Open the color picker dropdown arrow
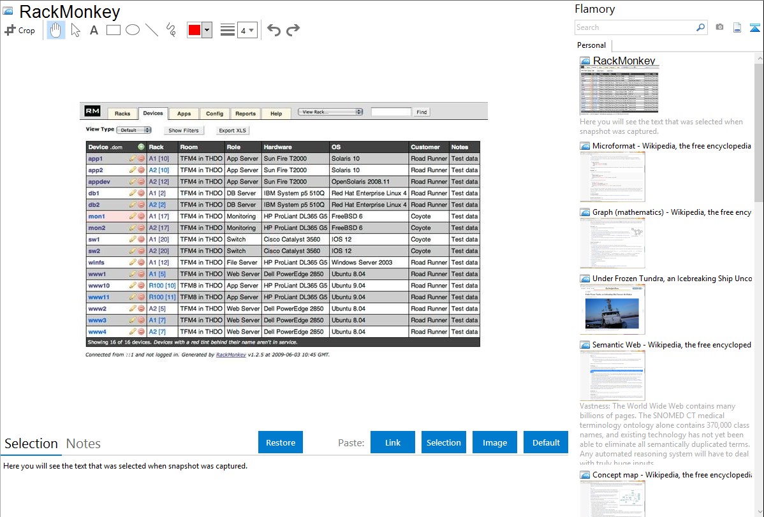 tap(207, 30)
